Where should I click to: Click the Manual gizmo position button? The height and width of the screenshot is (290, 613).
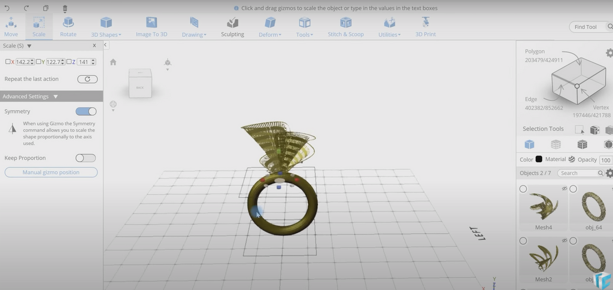coord(51,172)
